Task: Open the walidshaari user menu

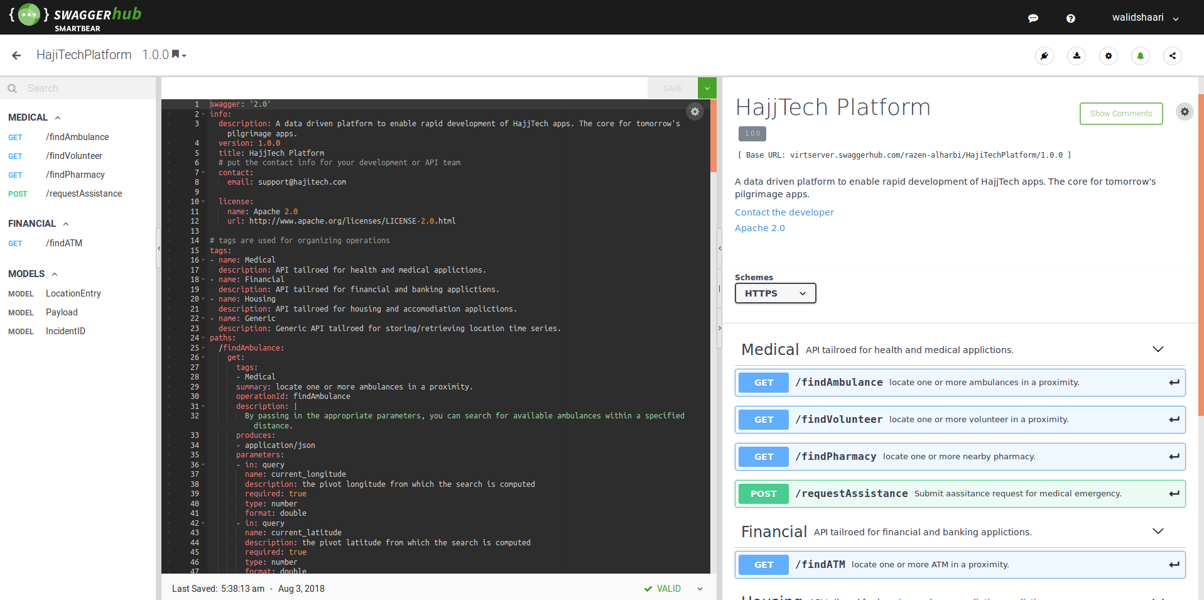Action: (1145, 18)
